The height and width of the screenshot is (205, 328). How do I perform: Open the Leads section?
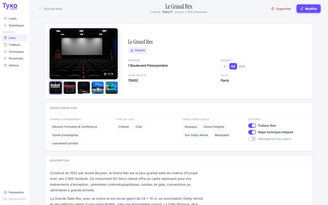point(15,18)
